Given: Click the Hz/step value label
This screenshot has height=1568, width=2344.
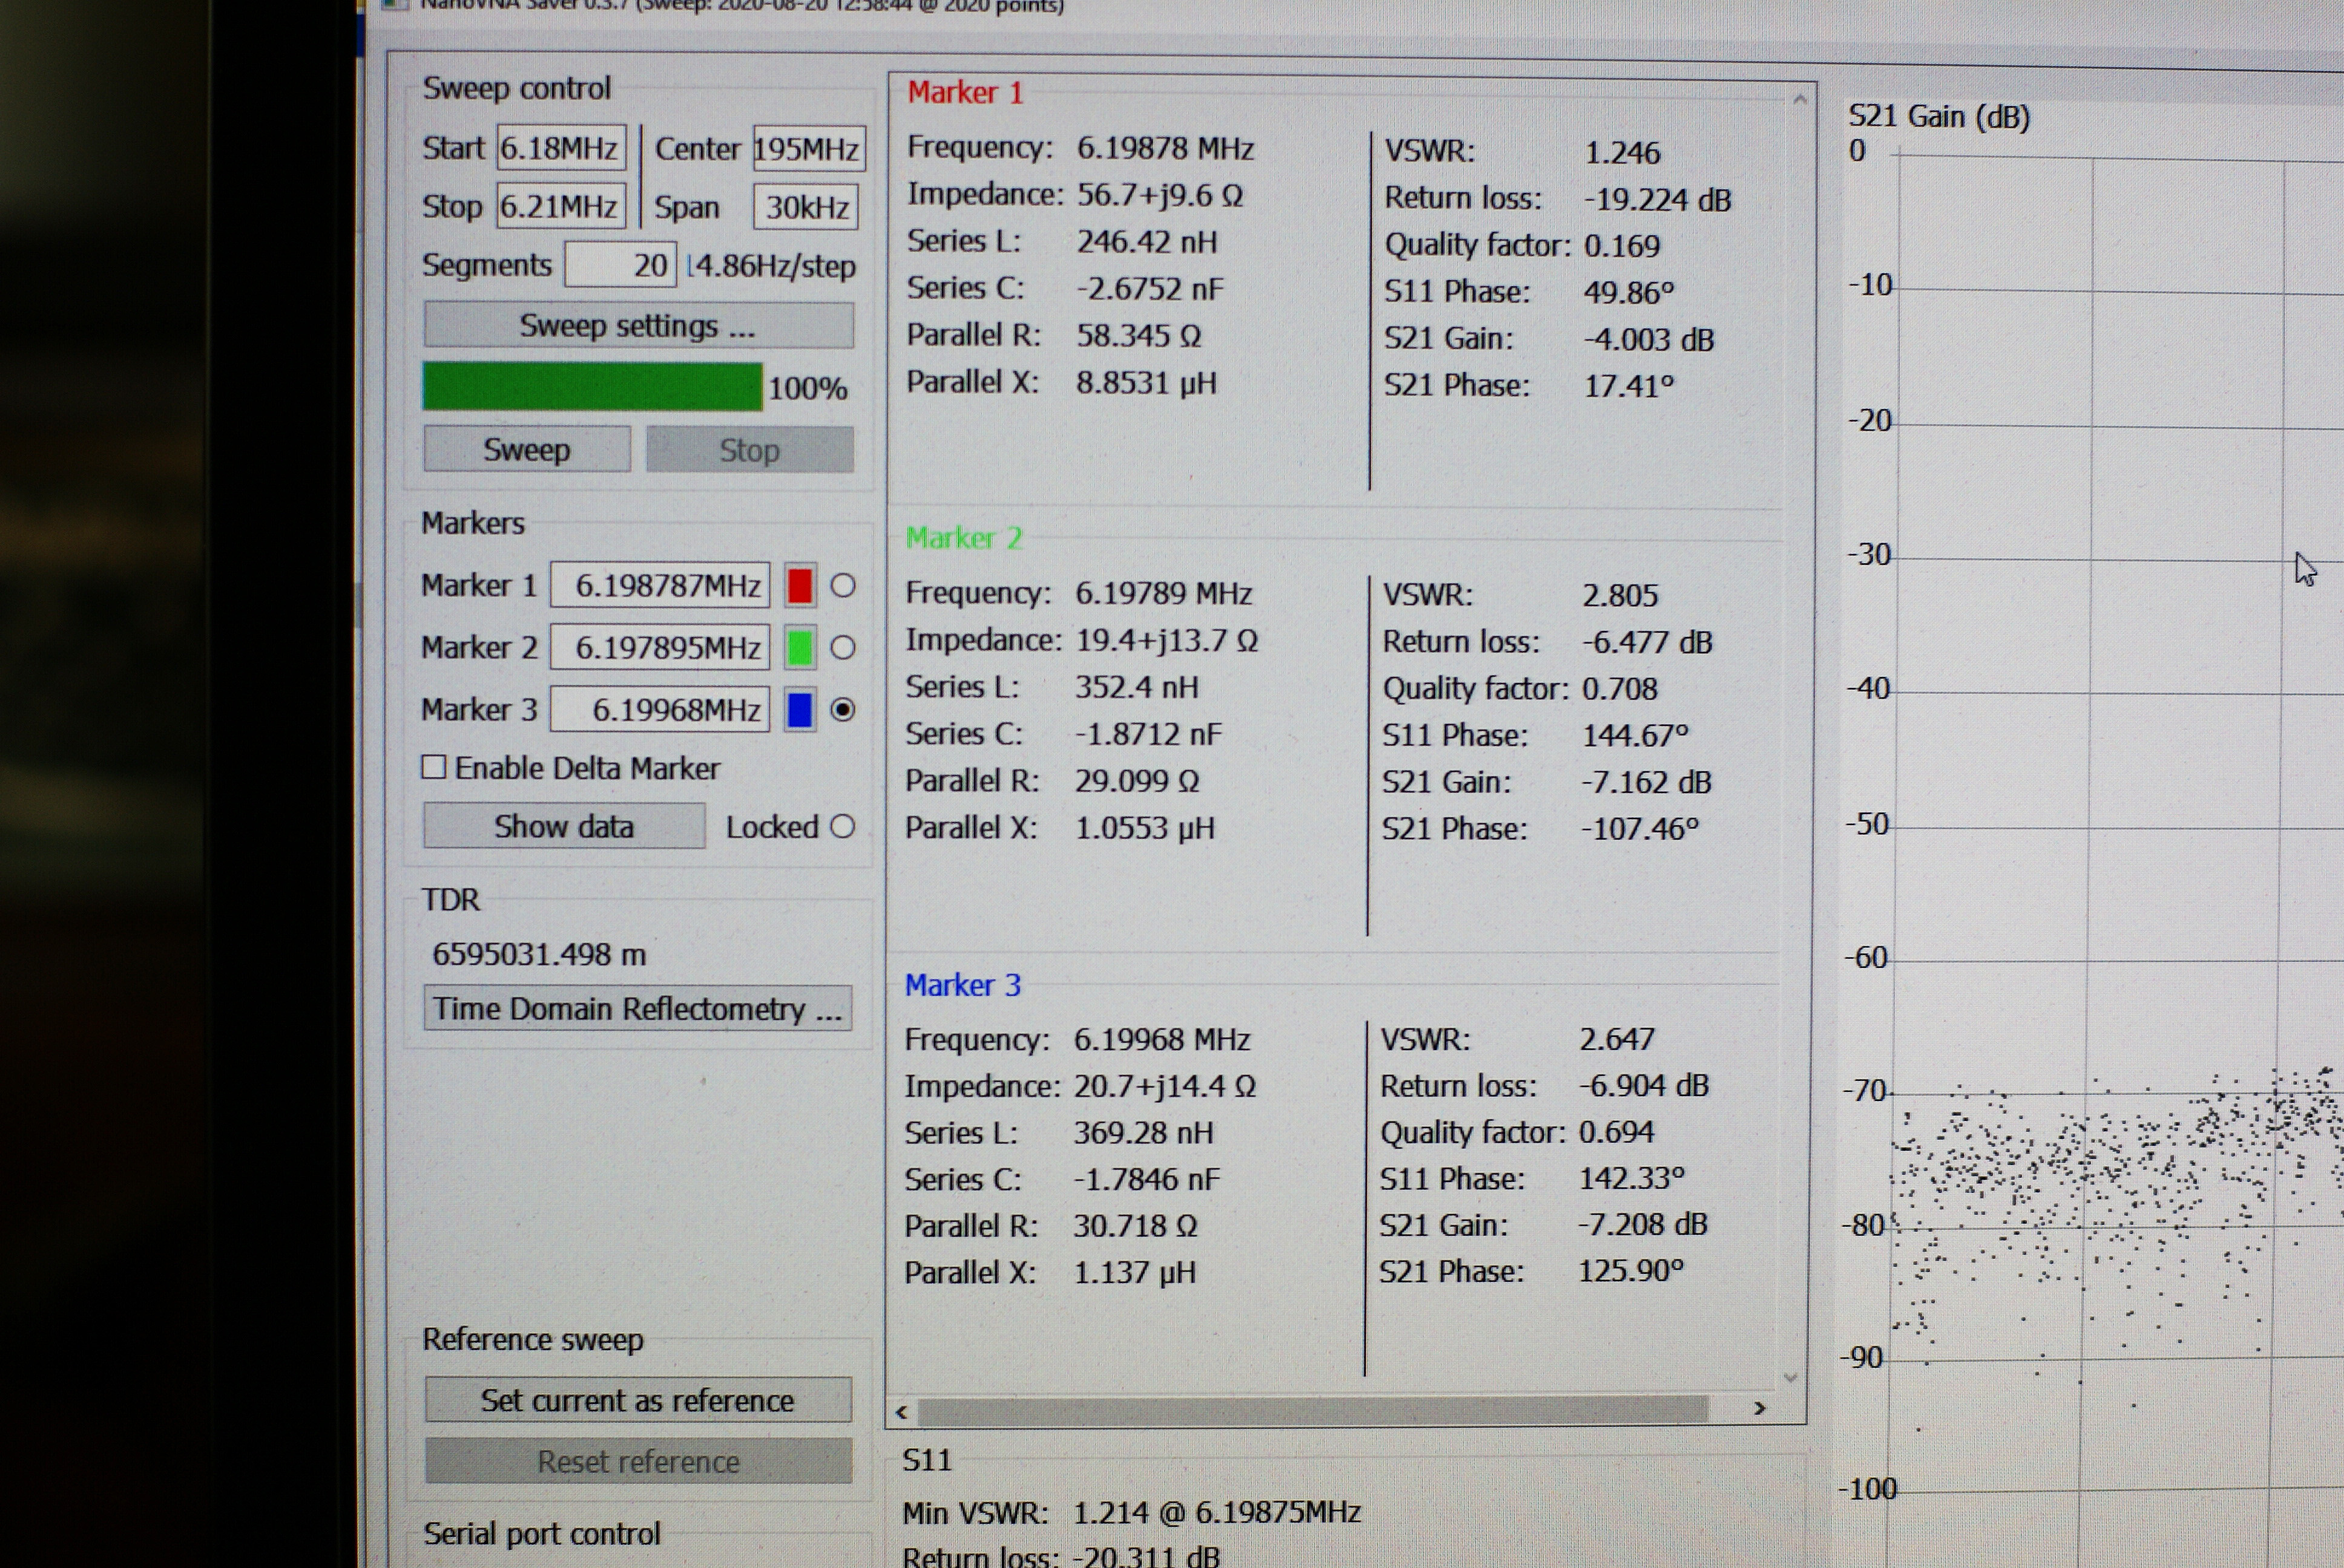Looking at the screenshot, I should [x=771, y=266].
